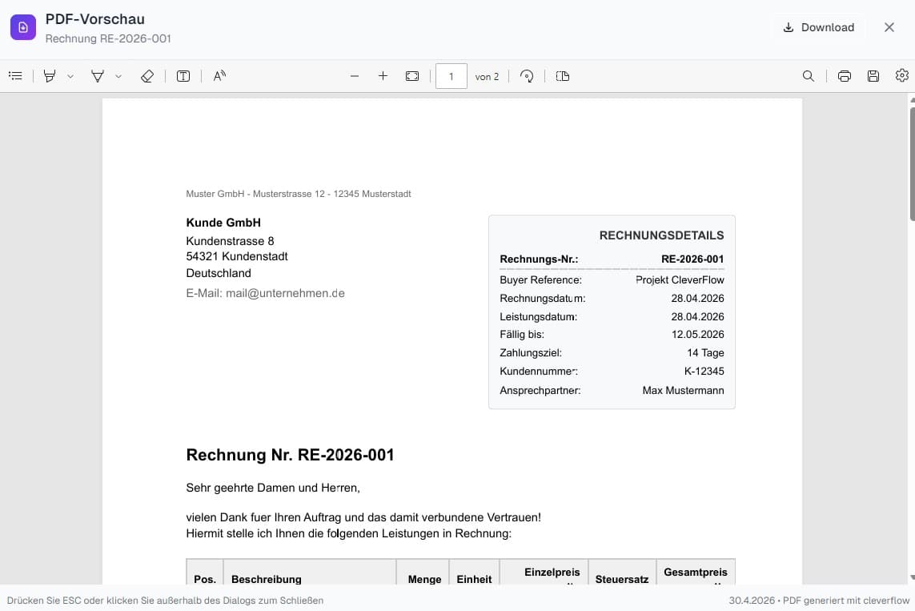This screenshot has height=611, width=915.
Task: Click 'Sehr geehrte Damen und Herren,' greeting
Action: click(x=273, y=488)
